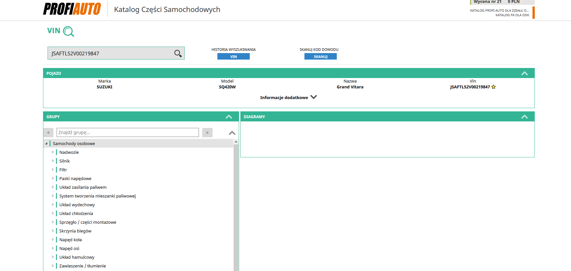The image size is (571, 271).
Task: Select Napęd koła group
Action: click(71, 240)
